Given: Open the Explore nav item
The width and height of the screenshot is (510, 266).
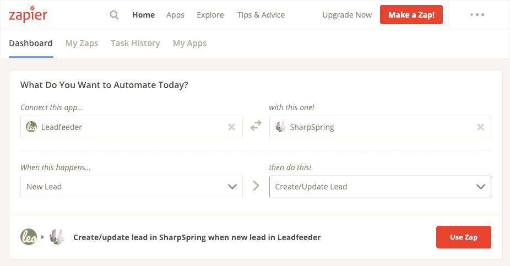Looking at the screenshot, I should point(210,15).
